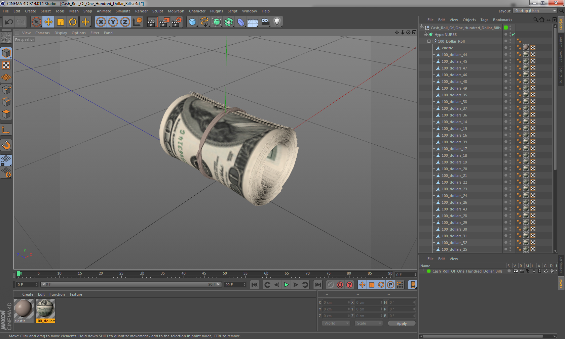Open the Object Manager search icon

pyautogui.click(x=536, y=20)
